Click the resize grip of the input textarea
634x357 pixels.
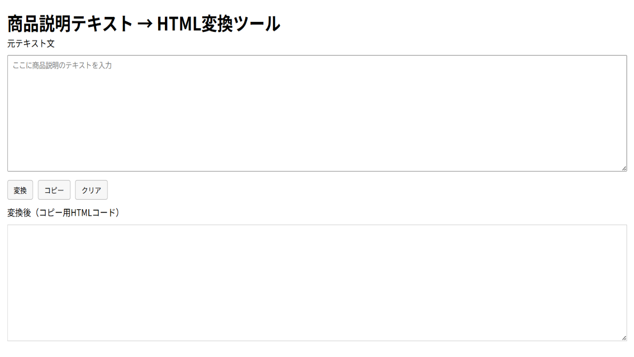click(x=623, y=169)
